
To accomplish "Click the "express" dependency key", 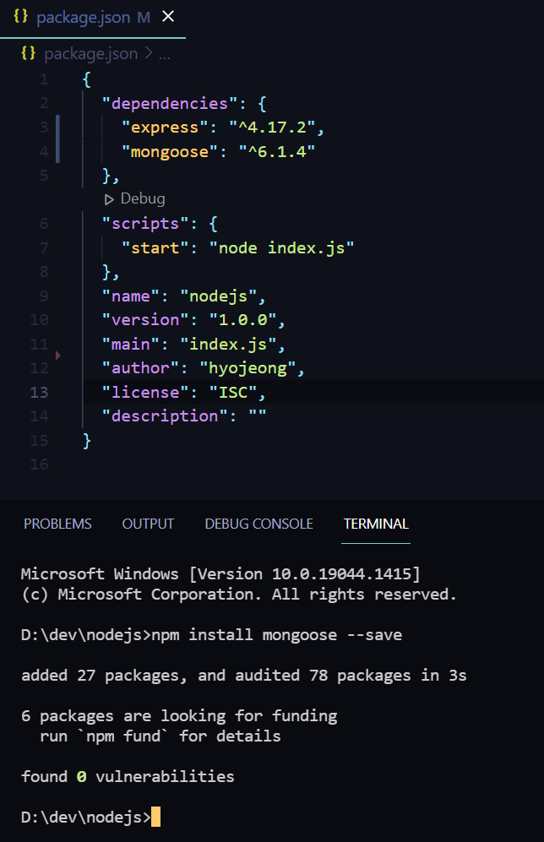I will [165, 128].
